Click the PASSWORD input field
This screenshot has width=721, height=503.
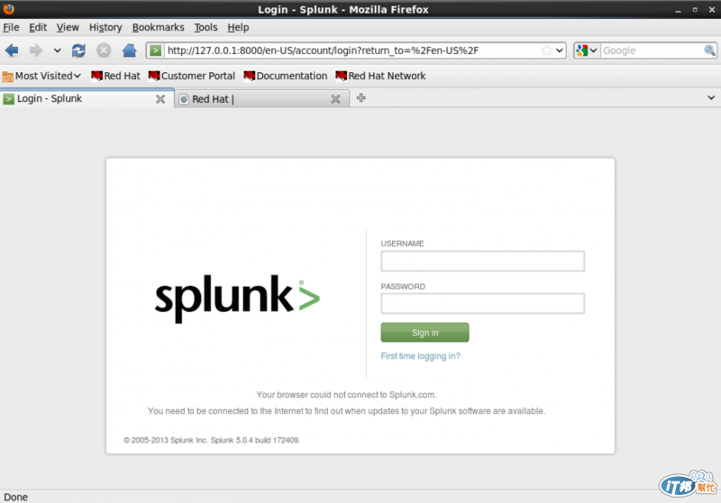482,304
